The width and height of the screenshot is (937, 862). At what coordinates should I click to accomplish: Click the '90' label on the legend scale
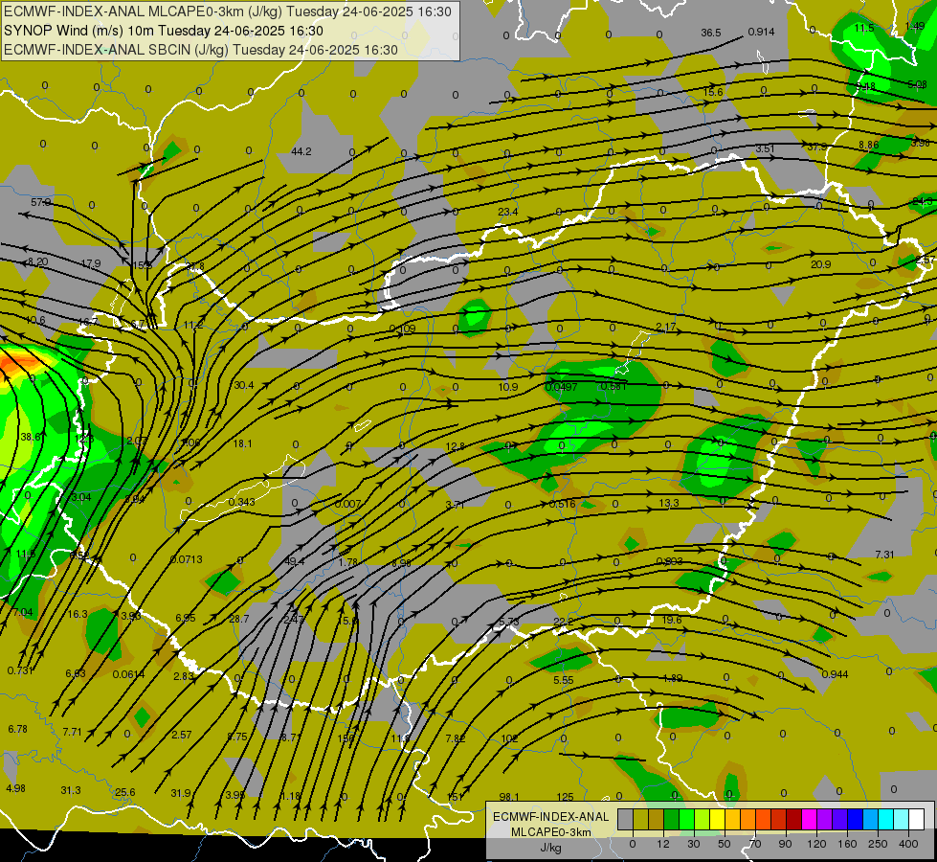pos(785,844)
